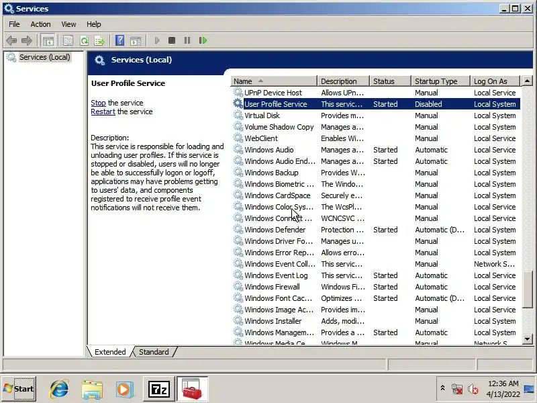Click the list scrollbar up arrow
The width and height of the screenshot is (537, 403).
527,81
